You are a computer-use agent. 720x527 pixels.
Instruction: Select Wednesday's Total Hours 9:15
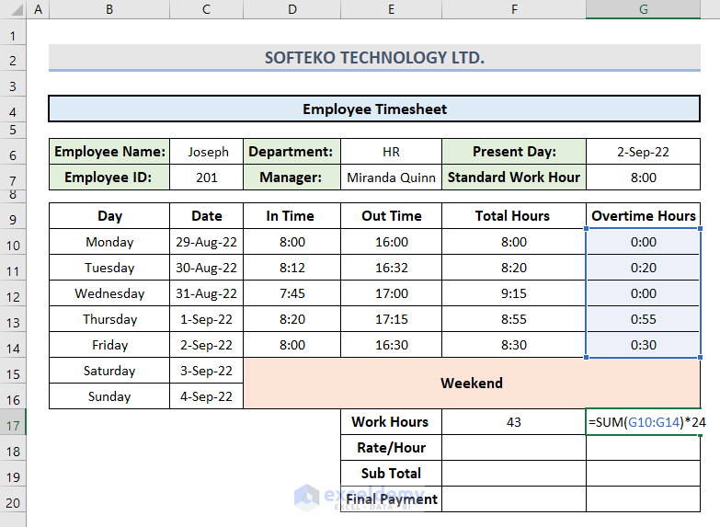(x=514, y=293)
